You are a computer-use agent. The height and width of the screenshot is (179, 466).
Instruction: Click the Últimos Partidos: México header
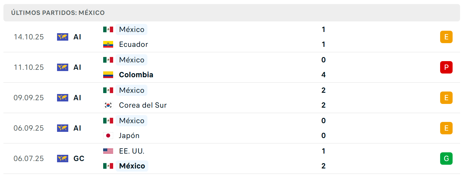click(x=58, y=13)
